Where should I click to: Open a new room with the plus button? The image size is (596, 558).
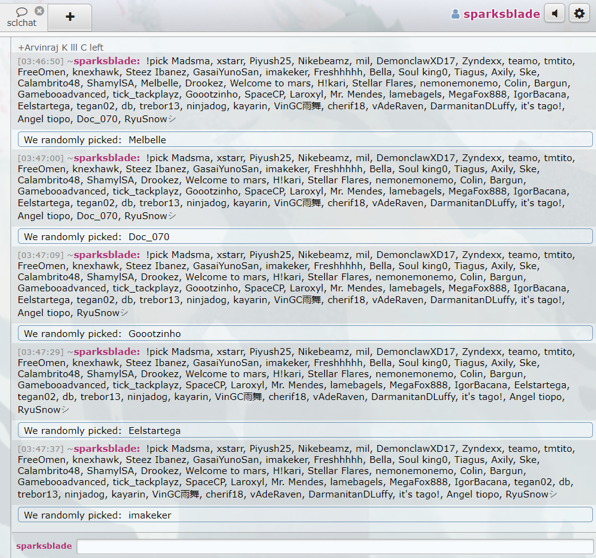click(x=70, y=17)
